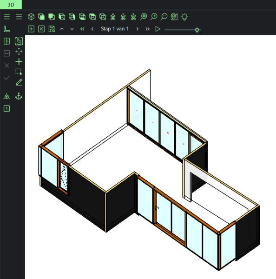Viewport: 276px width, 279px height.
Task: Move the step down with the down chevron
Action: click(72, 29)
